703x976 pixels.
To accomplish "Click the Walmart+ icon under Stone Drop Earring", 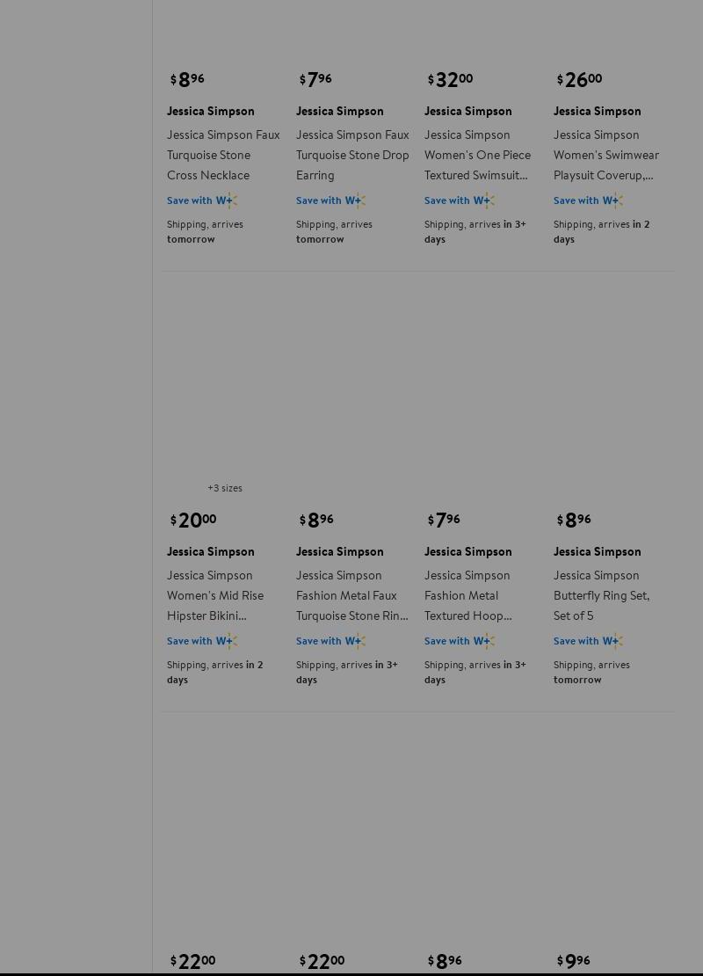I will coord(355,200).
